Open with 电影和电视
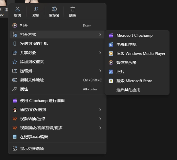The width and height of the screenshot is (177, 160). [x=137, y=44]
